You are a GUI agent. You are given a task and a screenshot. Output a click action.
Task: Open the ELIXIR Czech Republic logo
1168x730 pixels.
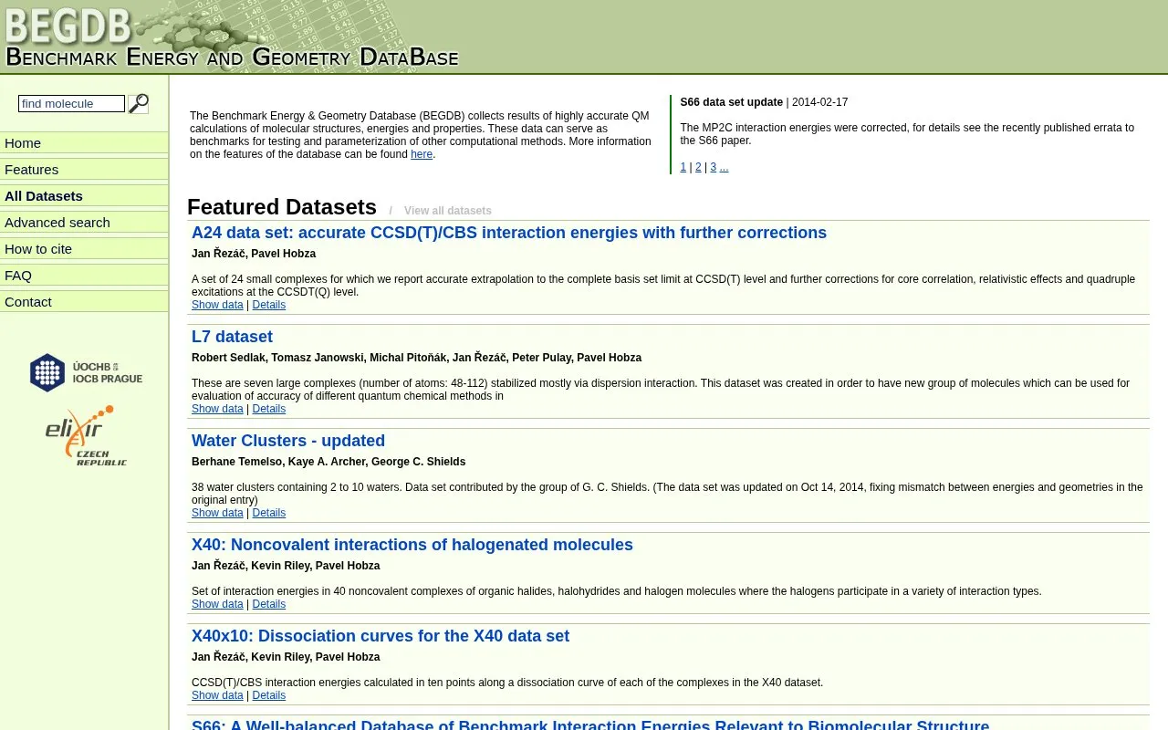[86, 436]
